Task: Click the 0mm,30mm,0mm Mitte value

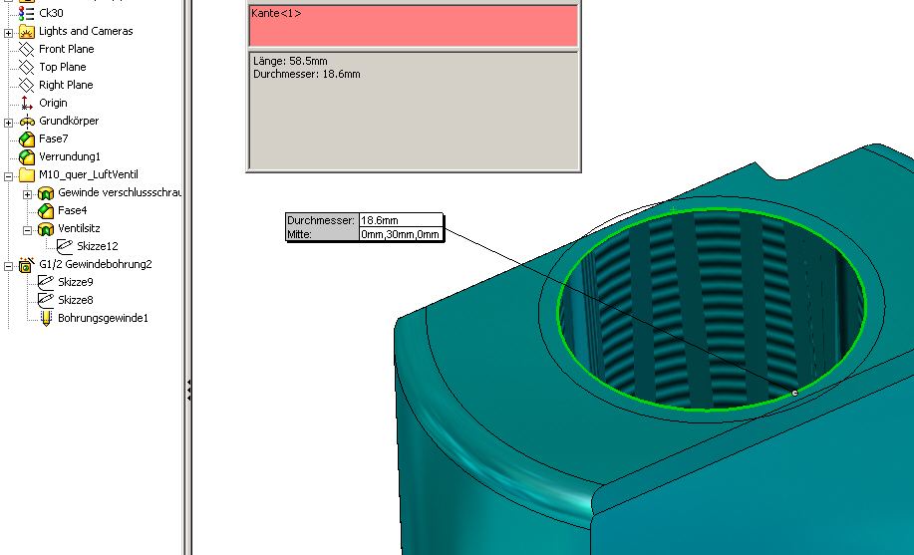Action: click(x=401, y=234)
